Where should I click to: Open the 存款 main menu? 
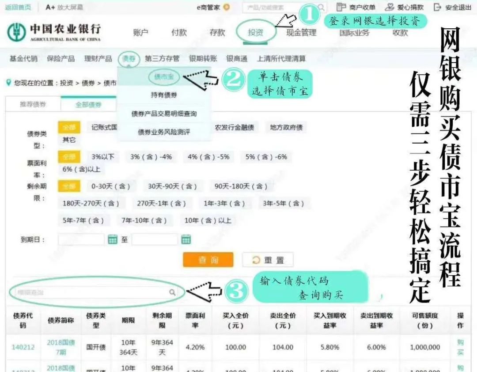click(217, 32)
